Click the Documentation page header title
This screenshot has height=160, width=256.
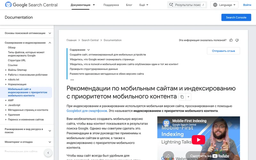[x=19, y=17]
